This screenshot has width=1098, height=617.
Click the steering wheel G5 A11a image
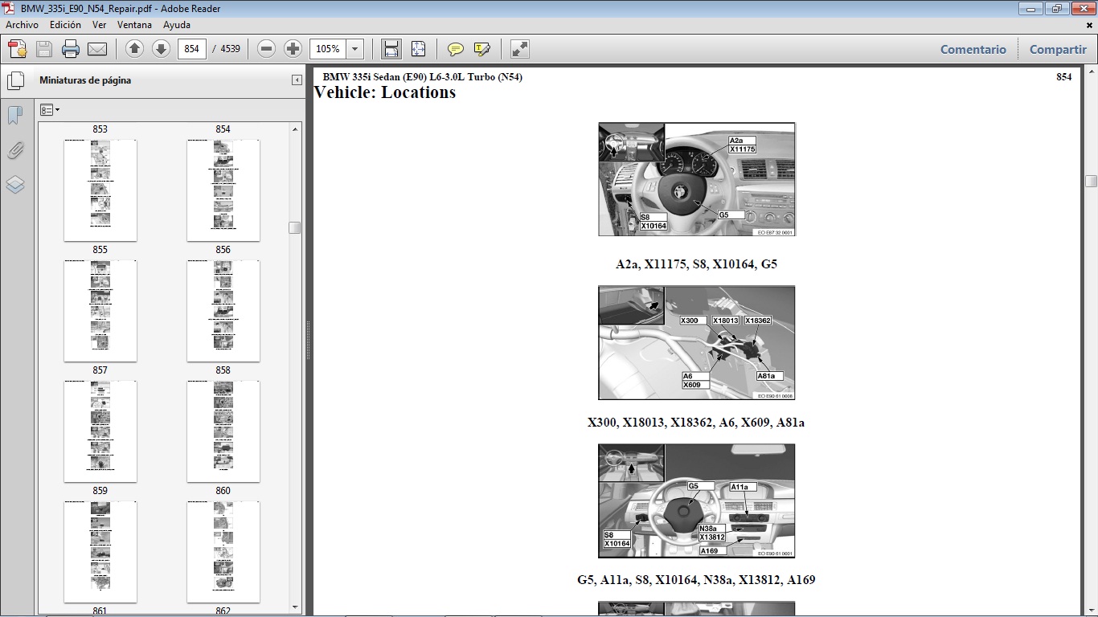[x=697, y=501]
